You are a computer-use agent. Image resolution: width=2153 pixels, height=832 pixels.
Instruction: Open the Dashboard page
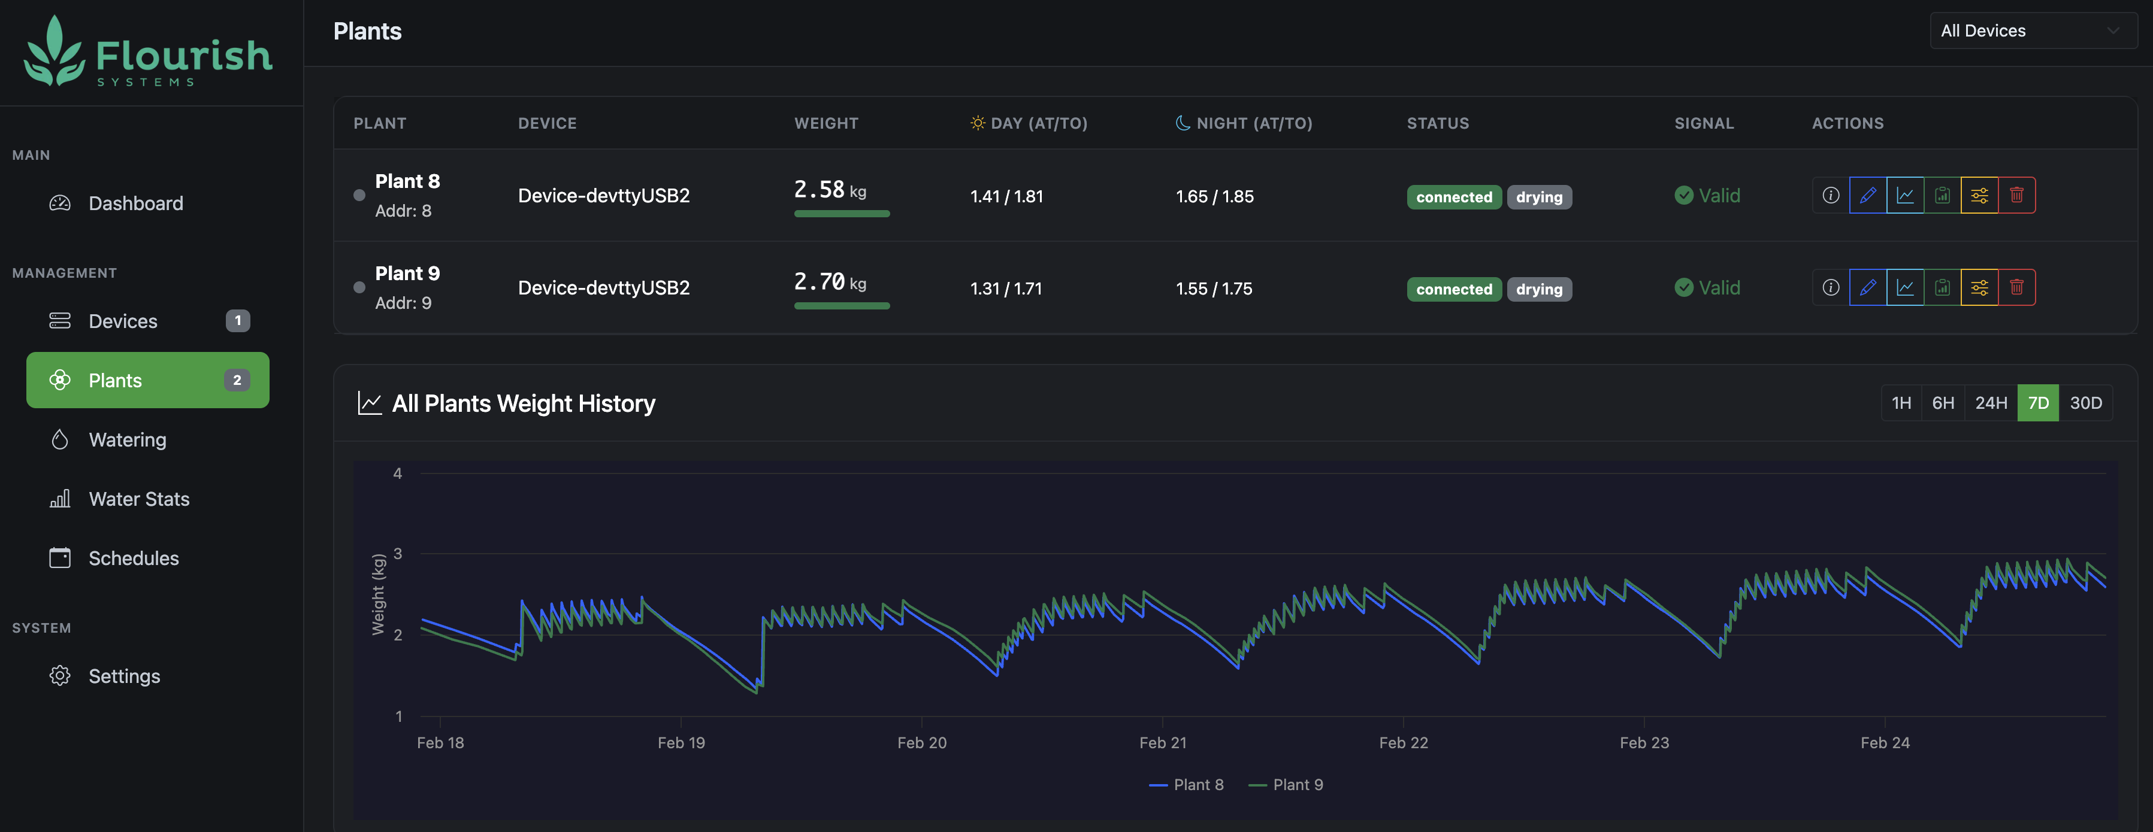pyautogui.click(x=135, y=202)
